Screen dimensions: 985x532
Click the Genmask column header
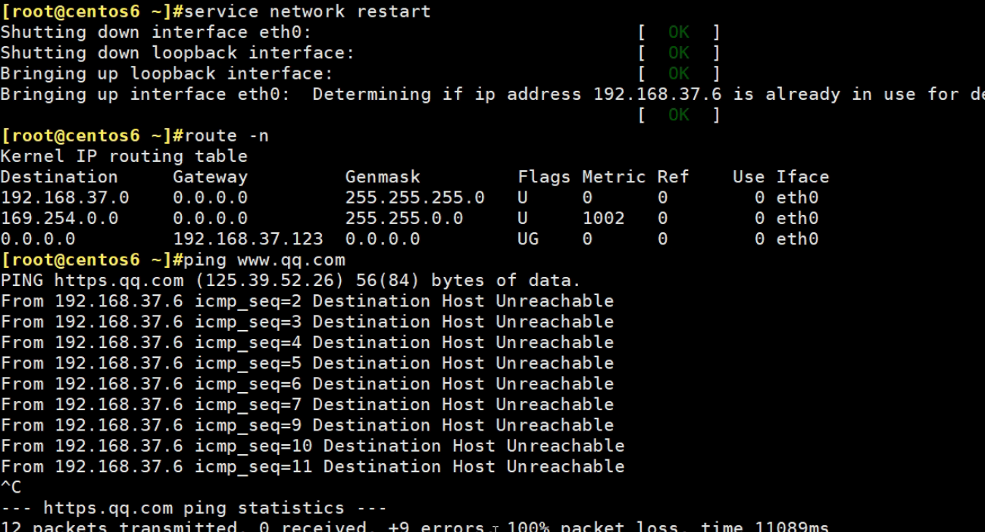[x=383, y=177]
